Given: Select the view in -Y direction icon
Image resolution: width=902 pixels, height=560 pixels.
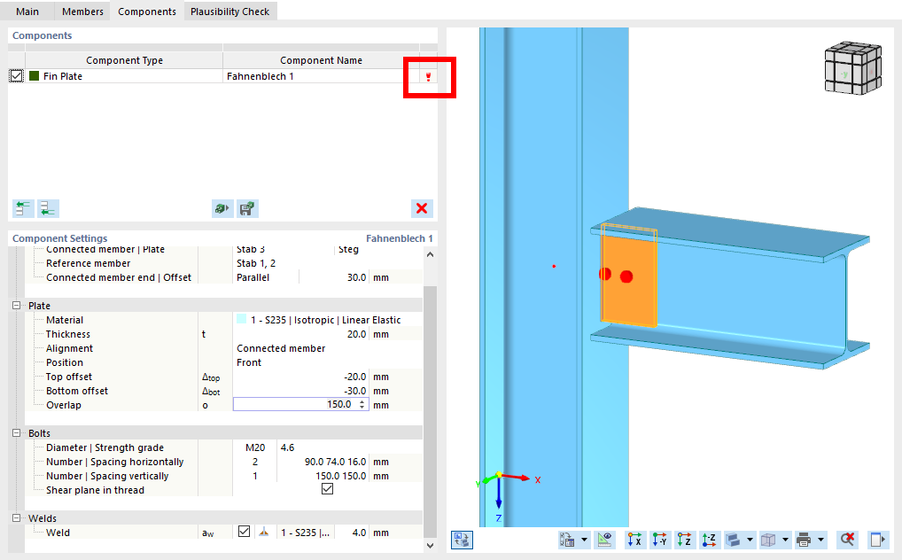Looking at the screenshot, I should click(x=659, y=540).
